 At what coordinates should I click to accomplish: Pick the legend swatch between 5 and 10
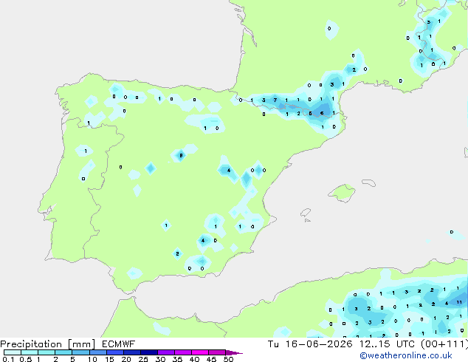[80, 352]
